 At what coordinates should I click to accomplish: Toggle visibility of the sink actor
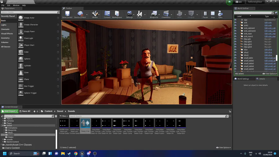point(235,23)
